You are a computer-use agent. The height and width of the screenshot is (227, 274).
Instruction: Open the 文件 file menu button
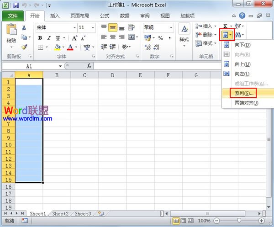[x=13, y=16]
